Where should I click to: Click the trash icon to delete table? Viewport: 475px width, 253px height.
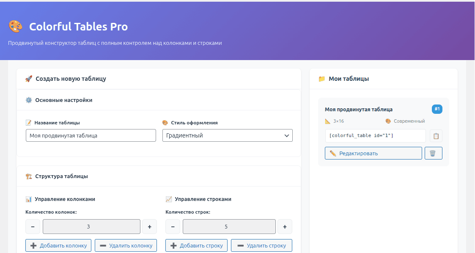pos(433,153)
